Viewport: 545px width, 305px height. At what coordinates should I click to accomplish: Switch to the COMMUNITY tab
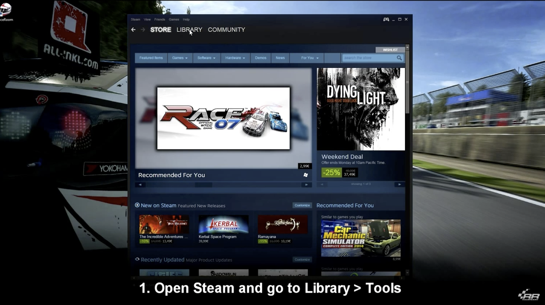pos(227,30)
